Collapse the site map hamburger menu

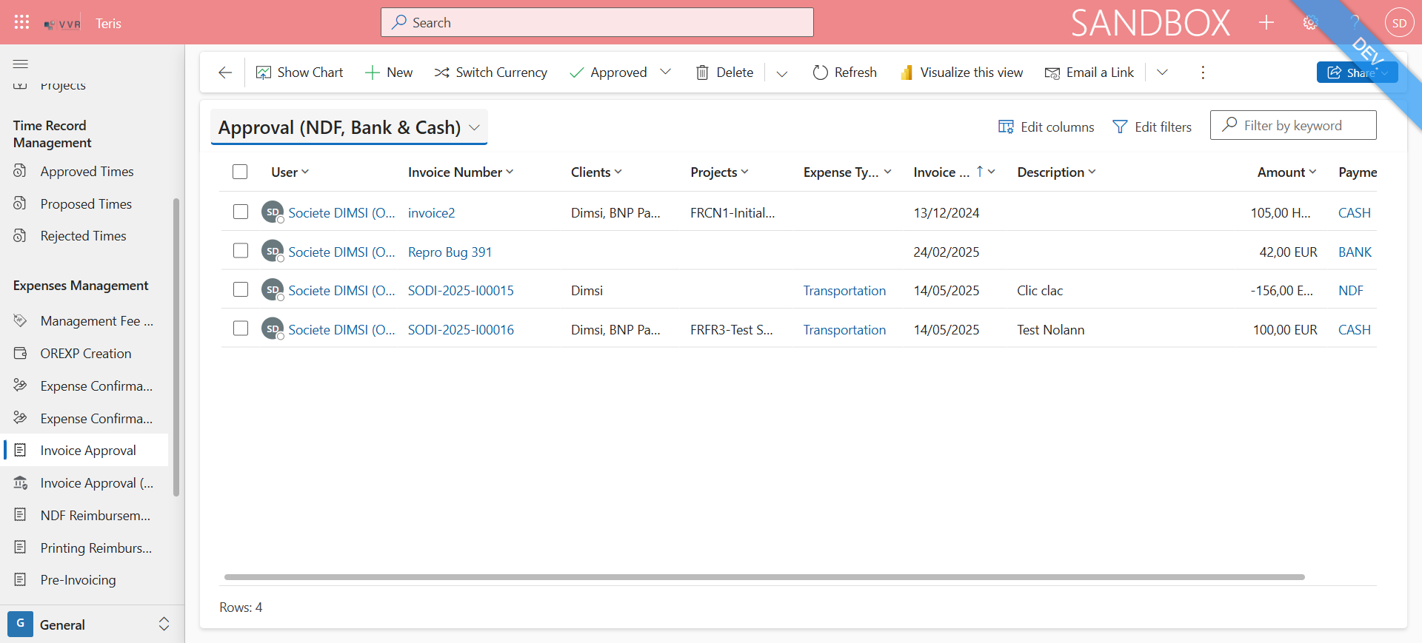tap(21, 64)
